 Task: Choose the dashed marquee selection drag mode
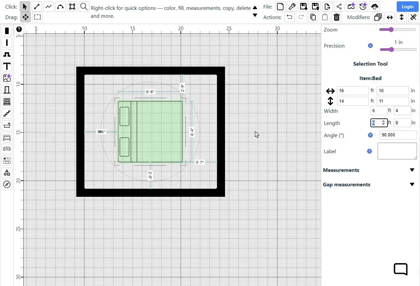[37, 17]
